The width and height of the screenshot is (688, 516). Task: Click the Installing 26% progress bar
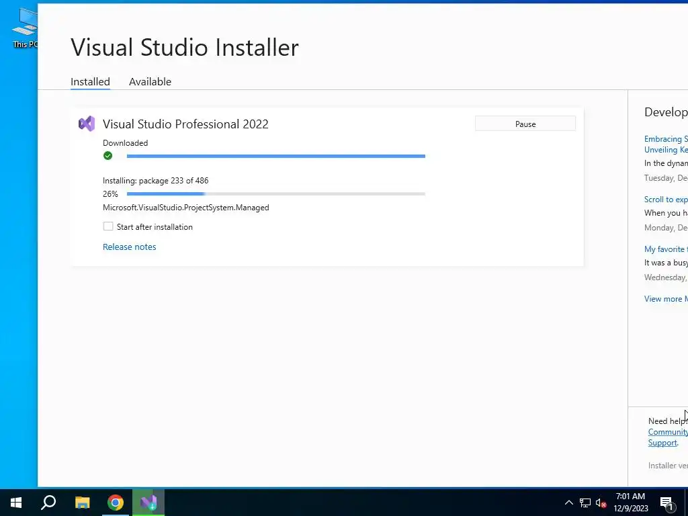[x=275, y=193]
